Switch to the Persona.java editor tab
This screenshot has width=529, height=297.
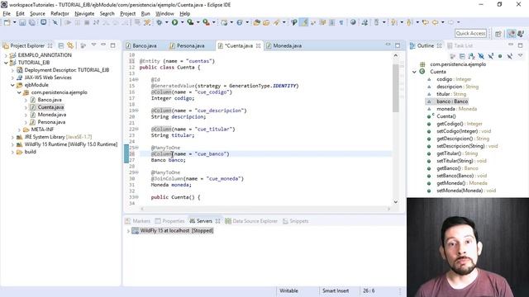tap(187, 46)
